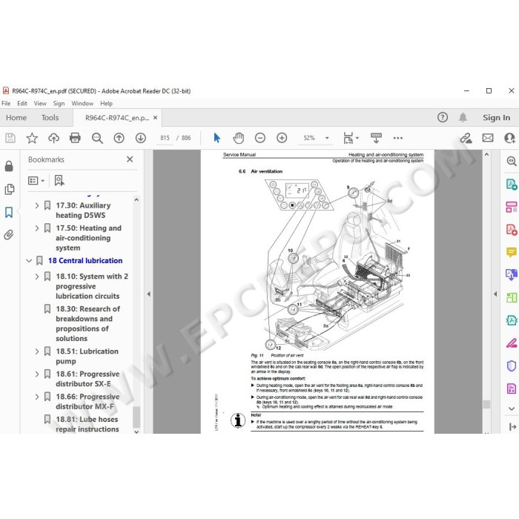Expand the 18.51 Lubrication pump bookmark
Viewport: 519px width, 519px height.
[x=37, y=351]
